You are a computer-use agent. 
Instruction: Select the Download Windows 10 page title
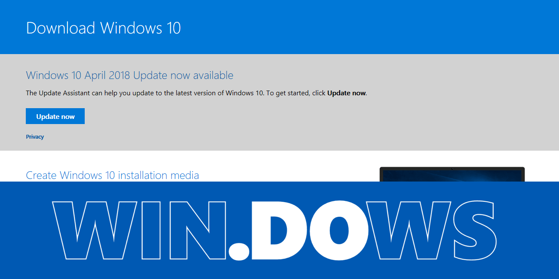coord(103,28)
